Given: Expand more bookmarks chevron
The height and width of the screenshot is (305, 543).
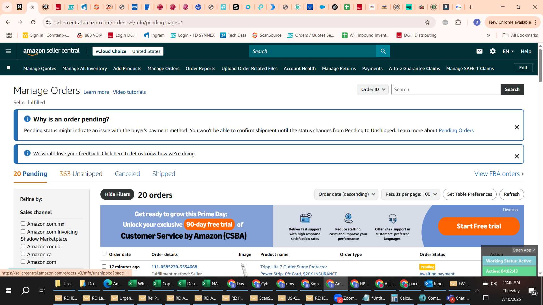Looking at the screenshot, I should pyautogui.click(x=488, y=35).
